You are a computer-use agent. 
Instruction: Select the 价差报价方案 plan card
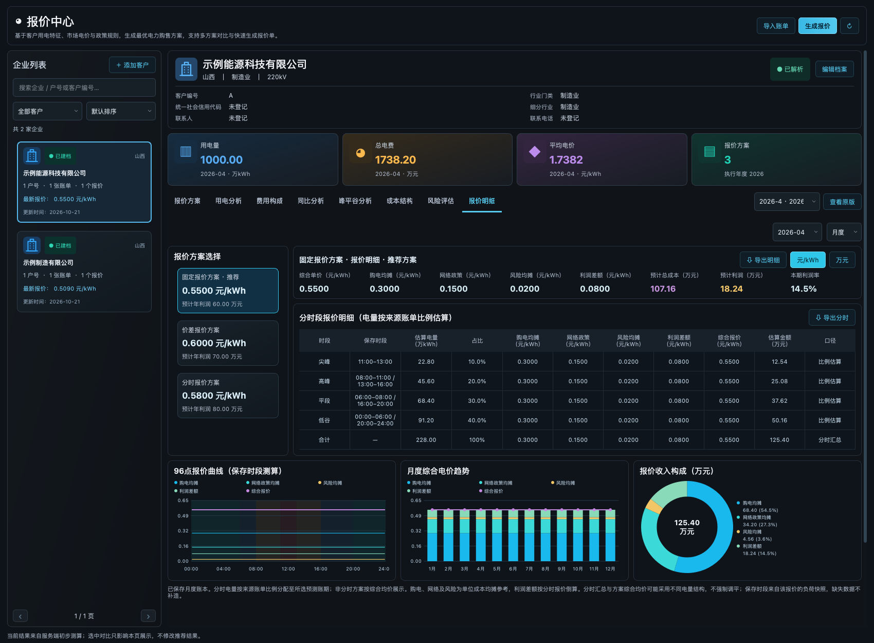point(228,343)
